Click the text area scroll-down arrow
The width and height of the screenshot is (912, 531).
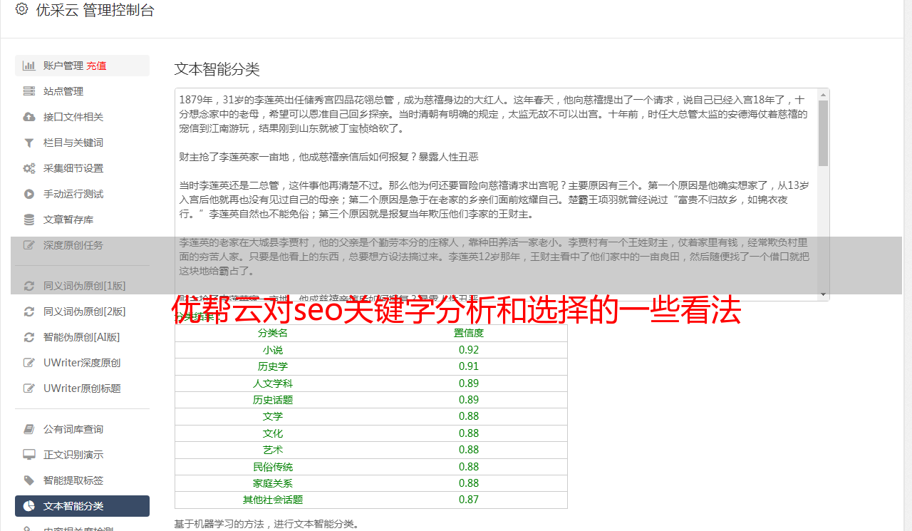click(x=823, y=294)
